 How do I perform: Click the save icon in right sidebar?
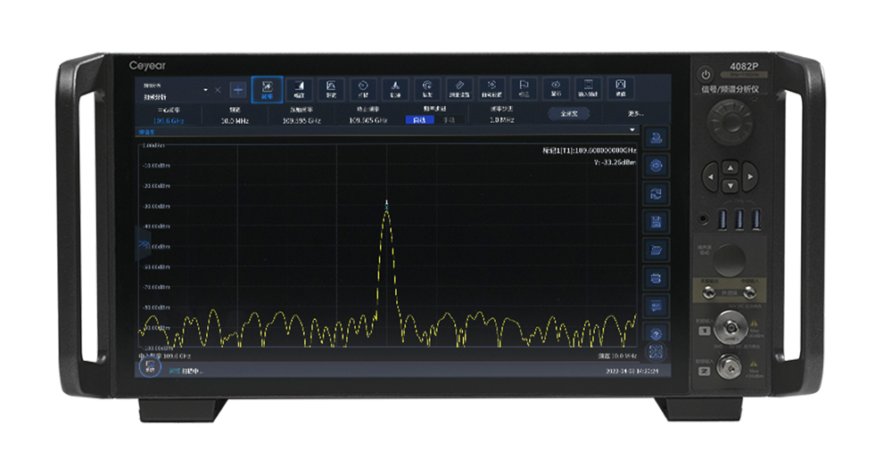657,221
